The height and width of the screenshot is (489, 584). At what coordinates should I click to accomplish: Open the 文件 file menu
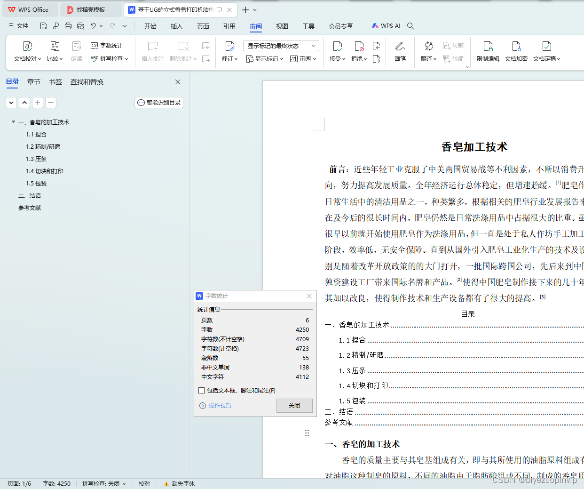click(19, 26)
